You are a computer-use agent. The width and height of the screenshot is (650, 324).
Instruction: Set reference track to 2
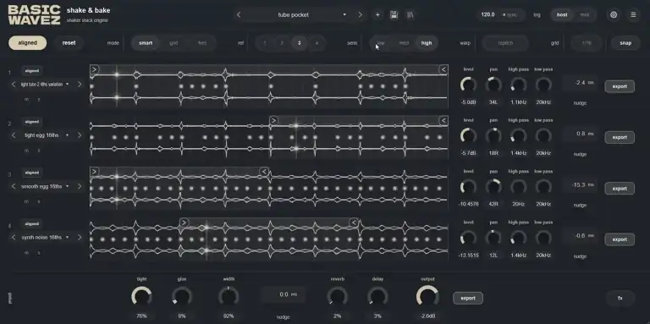pyautogui.click(x=282, y=42)
